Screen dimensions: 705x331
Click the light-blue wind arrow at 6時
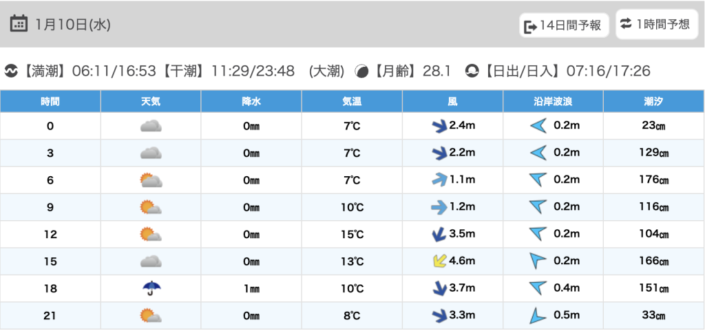pos(439,180)
